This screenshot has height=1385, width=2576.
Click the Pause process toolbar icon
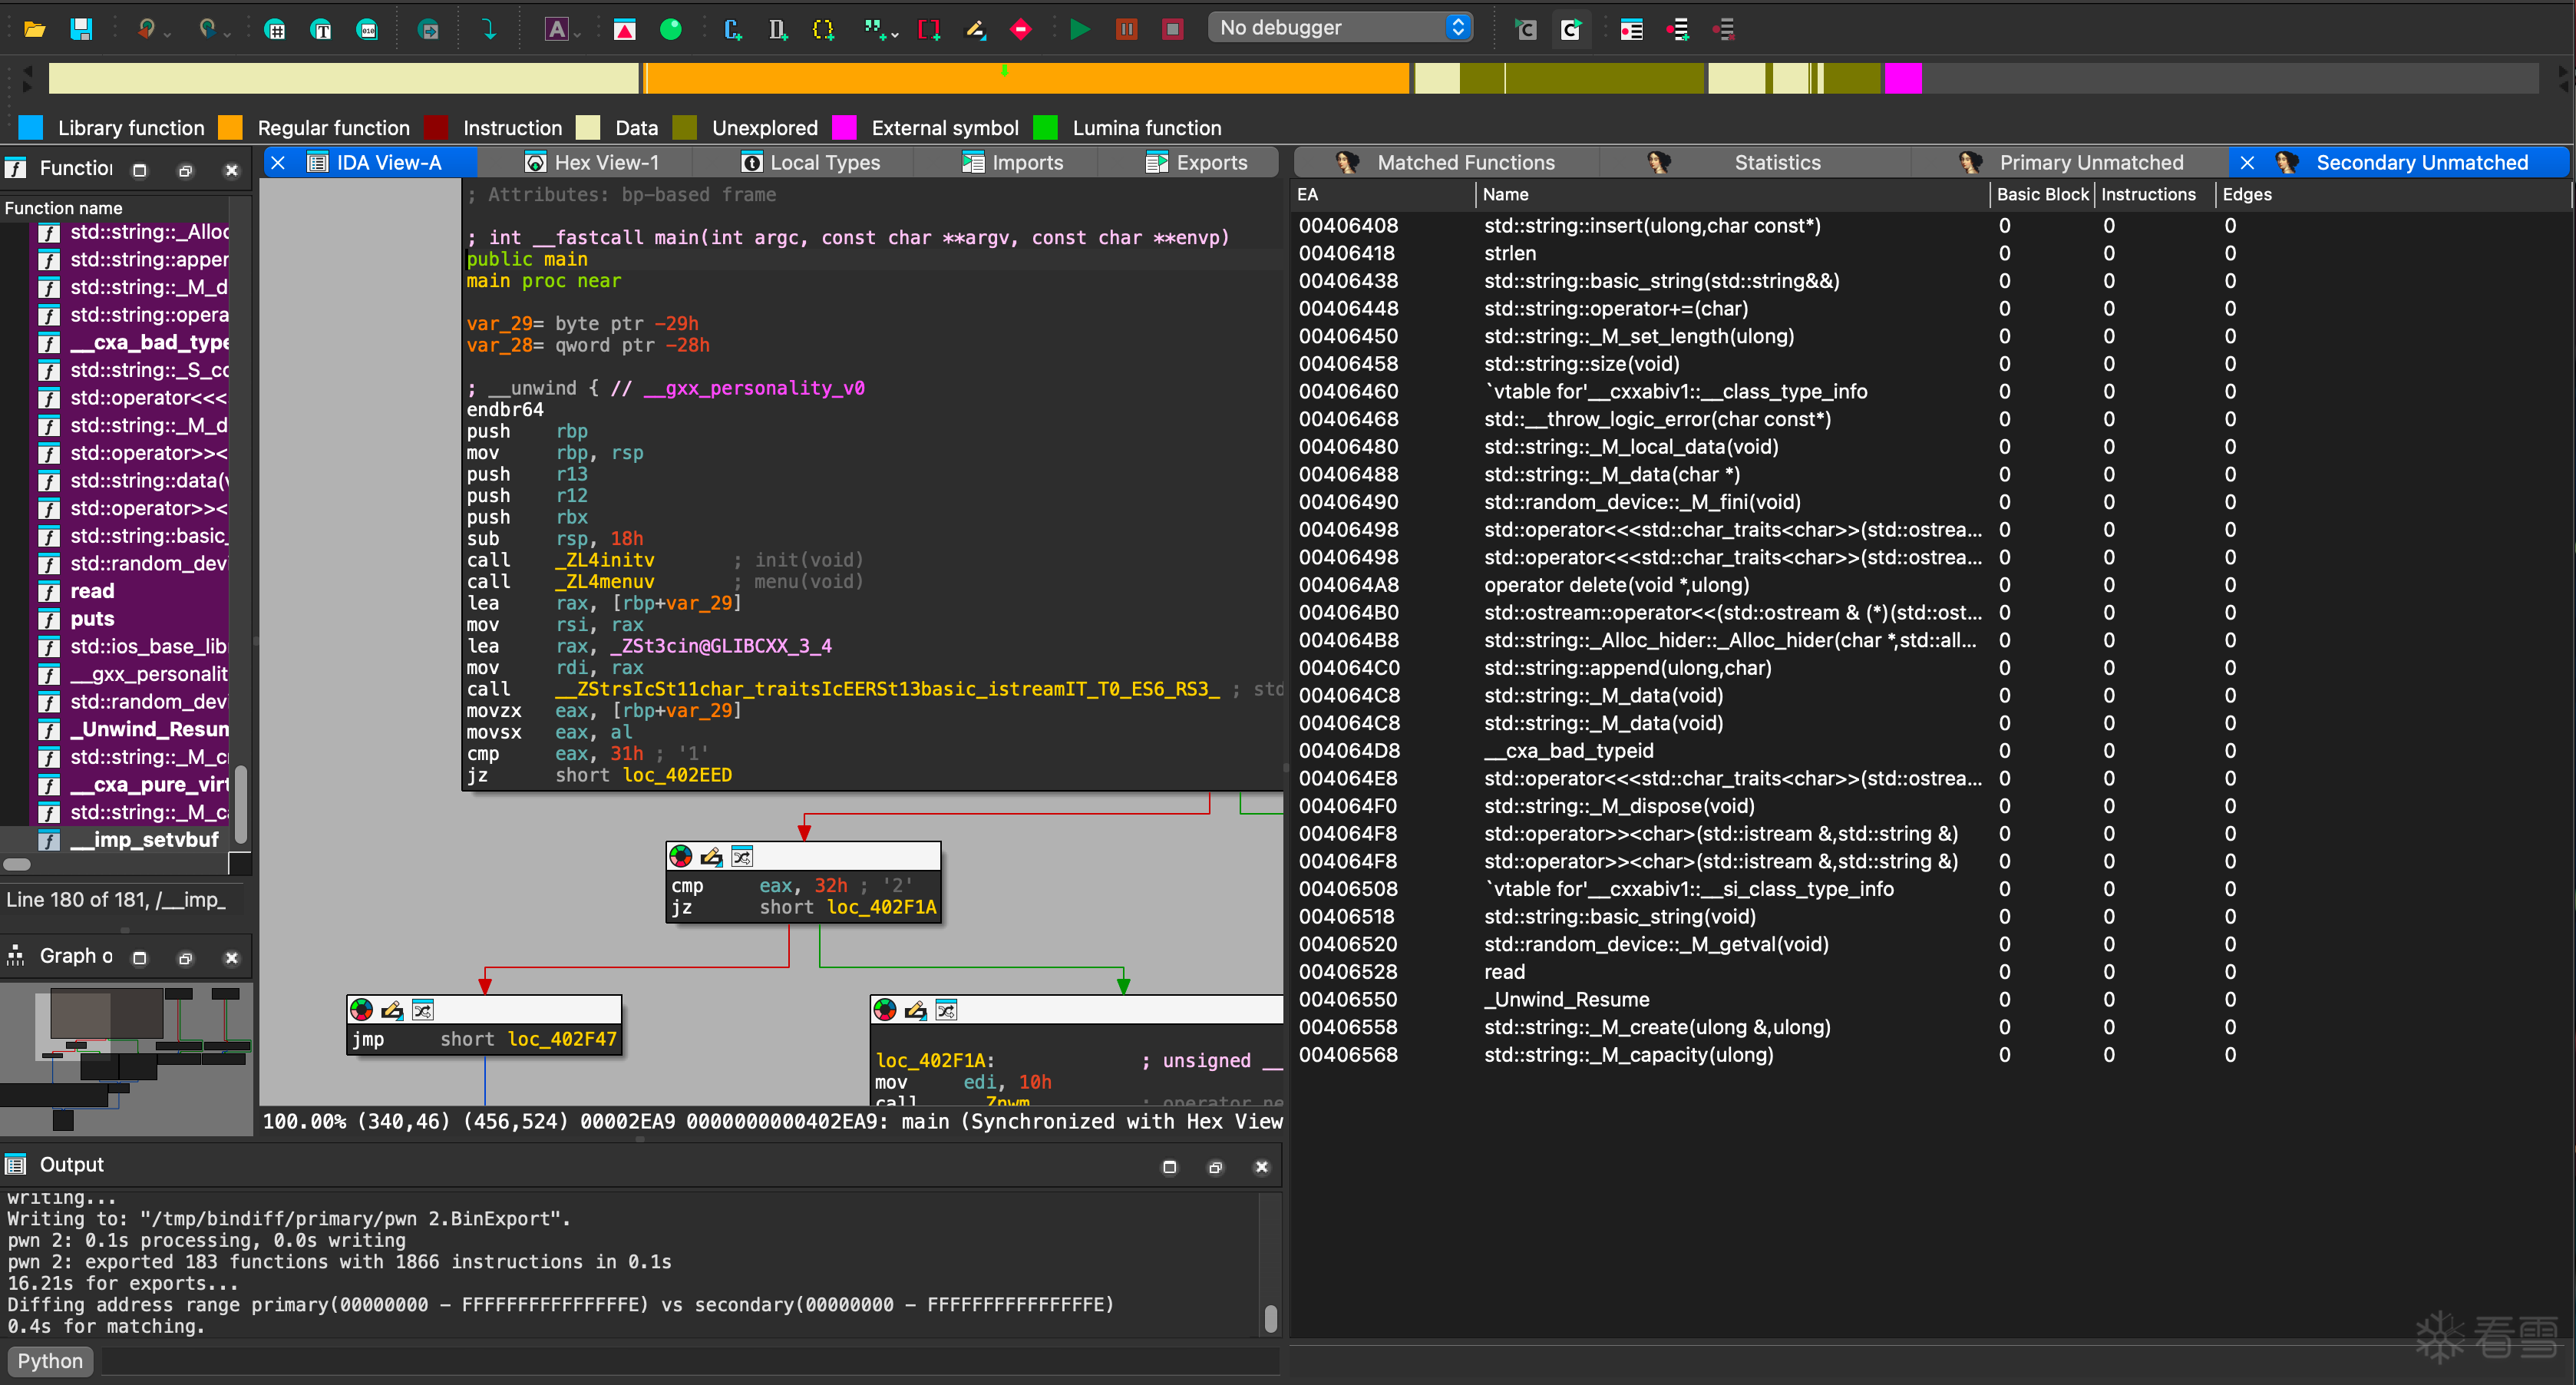(1126, 29)
